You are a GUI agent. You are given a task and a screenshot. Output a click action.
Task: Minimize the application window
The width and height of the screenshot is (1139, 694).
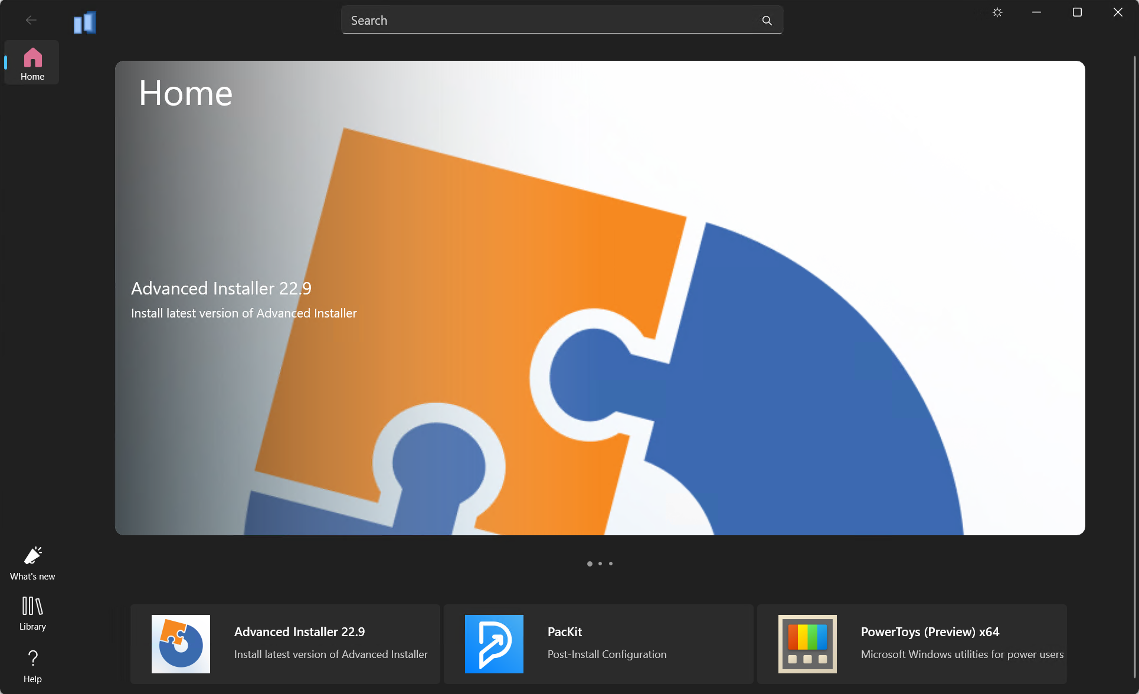tap(1036, 12)
